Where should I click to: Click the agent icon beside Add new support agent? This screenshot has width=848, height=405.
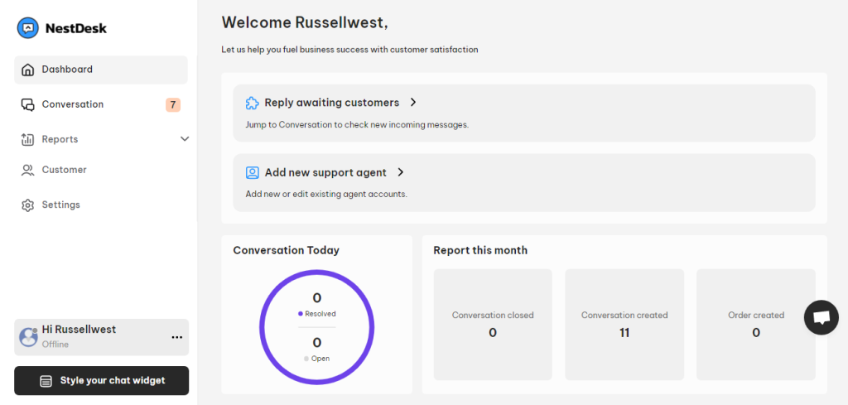click(252, 172)
